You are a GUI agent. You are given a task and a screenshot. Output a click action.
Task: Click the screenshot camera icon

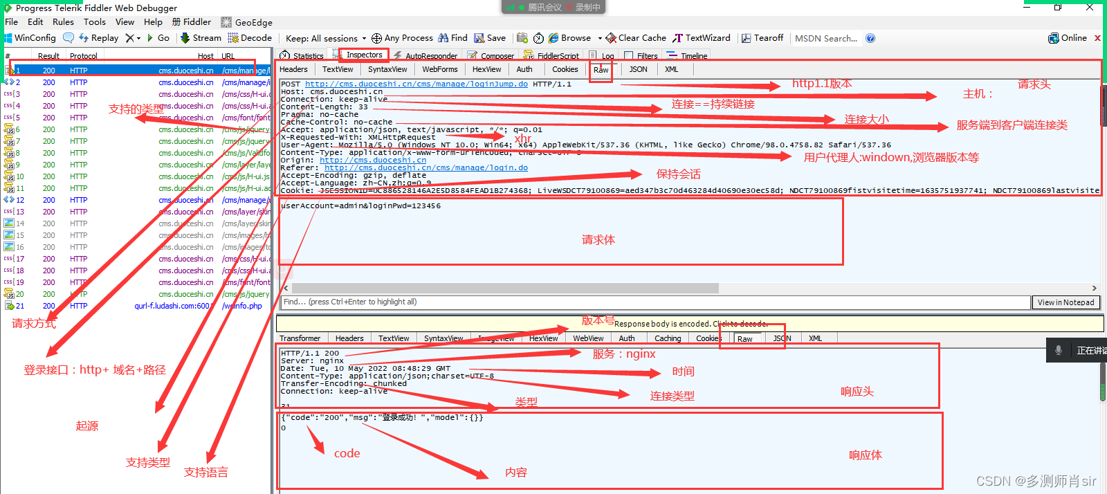pos(522,38)
